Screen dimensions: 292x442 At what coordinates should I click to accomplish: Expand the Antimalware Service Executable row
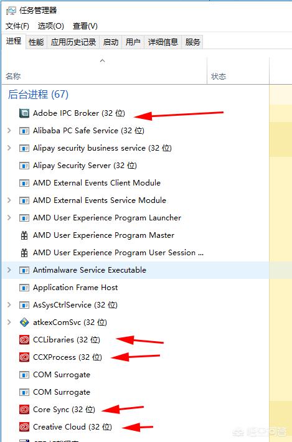(9, 270)
